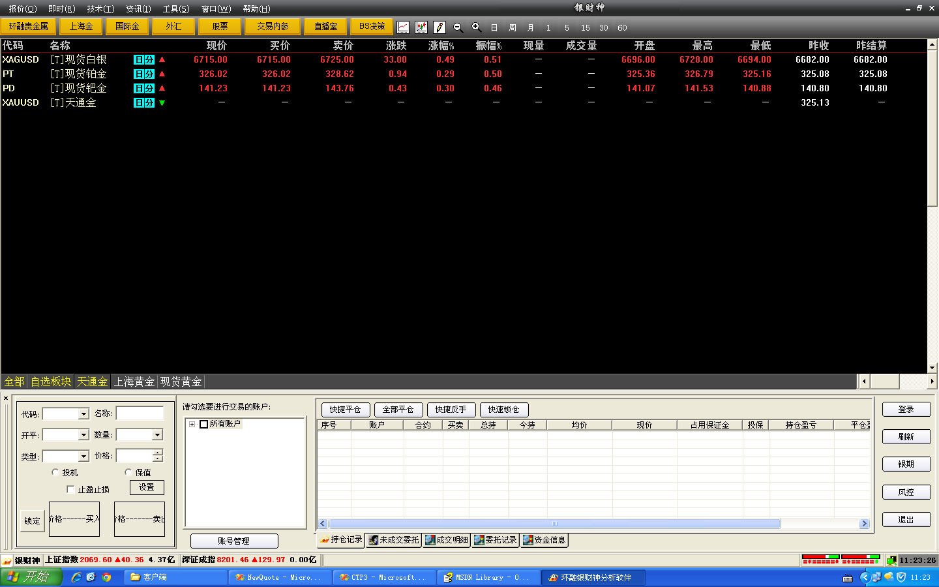
Task: Click the 风控 button
Action: pos(906,492)
